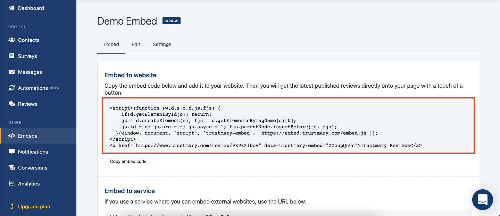This screenshot has height=216, width=500.
Task: Open Conversions page
Action: click(x=38, y=167)
